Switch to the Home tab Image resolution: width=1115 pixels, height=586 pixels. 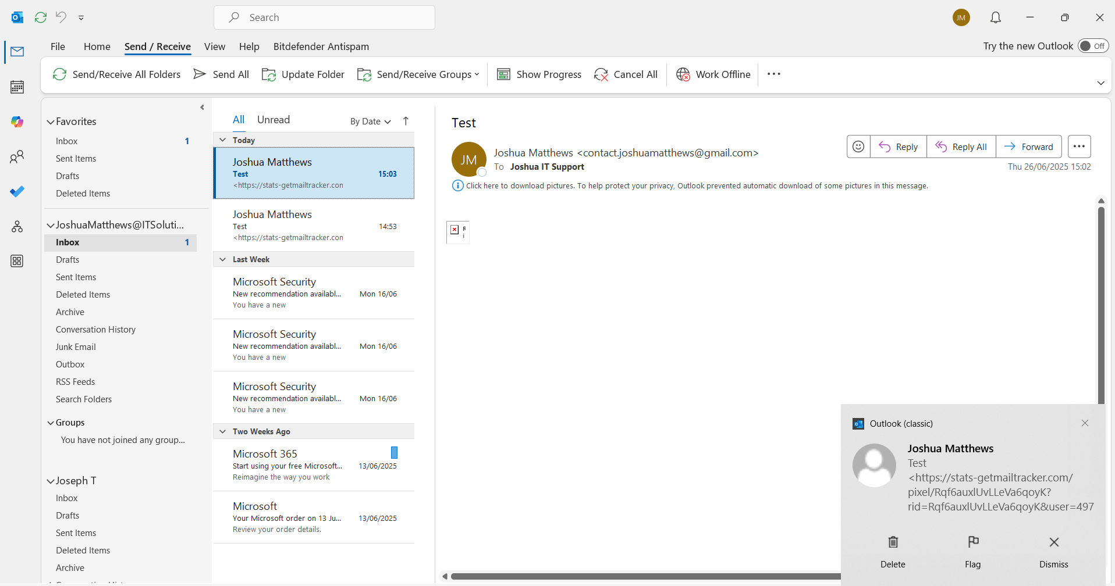pos(97,47)
